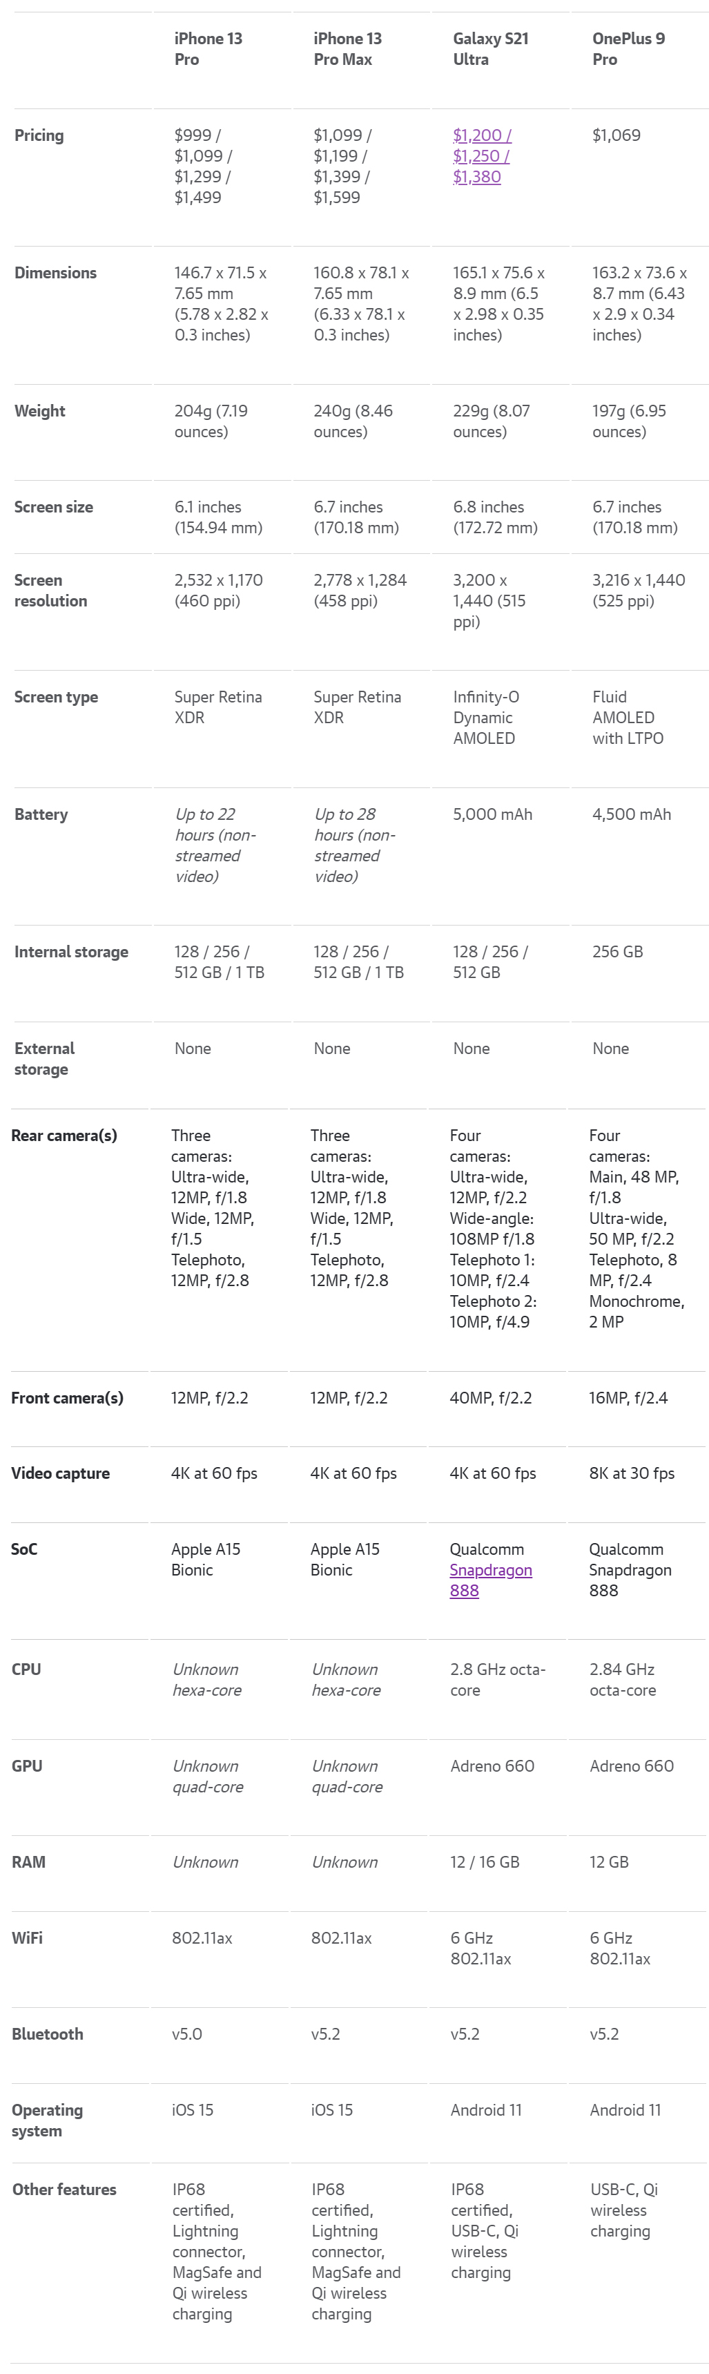Screen dimensions: 709x2374
Task: Select the Battery row label
Action: pyautogui.click(x=41, y=814)
